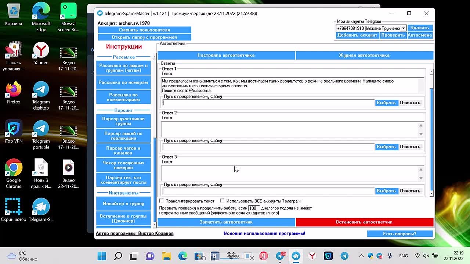Viewport: 470px width, 264px height.
Task: Open the Telegram-S... desktop shortcut
Action: (41, 210)
